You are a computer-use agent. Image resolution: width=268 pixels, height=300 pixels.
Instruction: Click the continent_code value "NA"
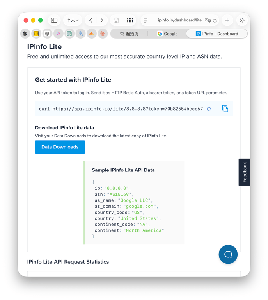tap(142, 225)
